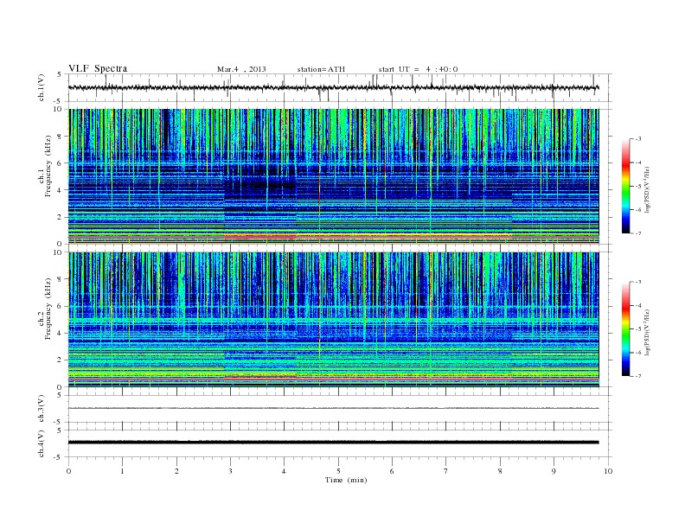The image size is (685, 529).
Task: Click time-axis tick label "3"
Action: click(230, 471)
